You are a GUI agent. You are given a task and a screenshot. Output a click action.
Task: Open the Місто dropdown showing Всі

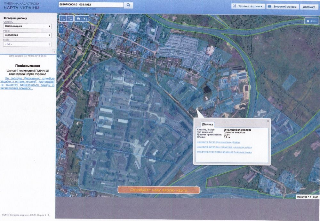(x=27, y=44)
